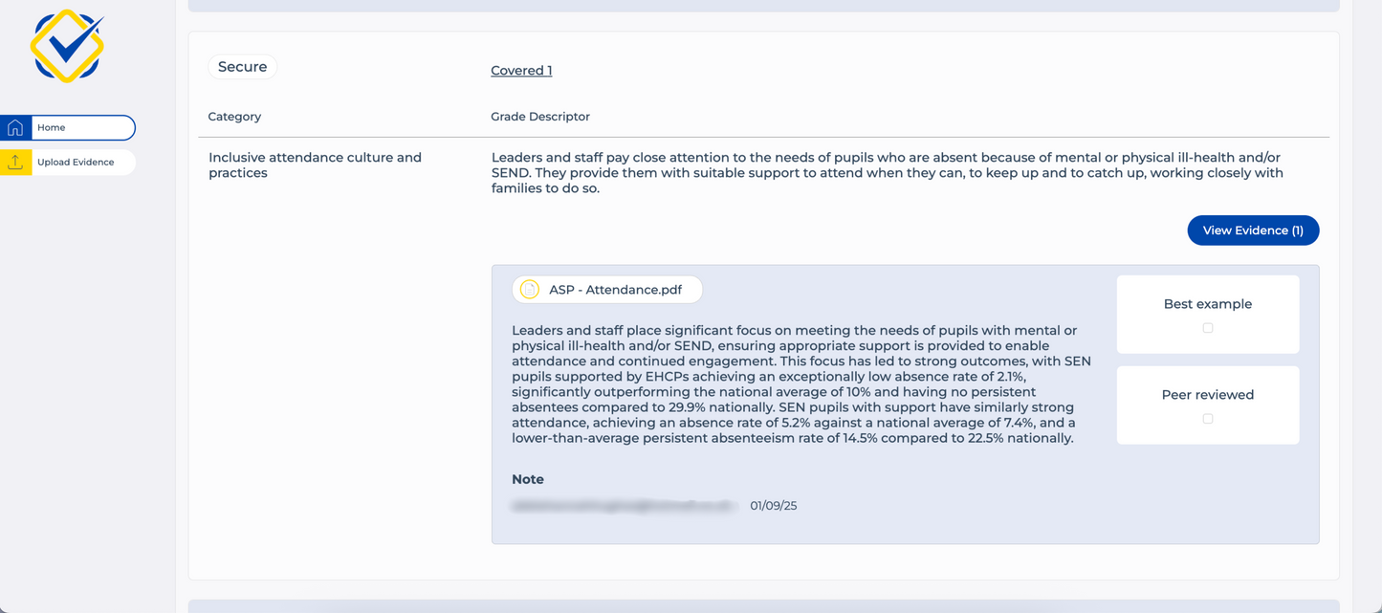Enable the Best example checkbox
The image size is (1382, 613).
pos(1207,327)
